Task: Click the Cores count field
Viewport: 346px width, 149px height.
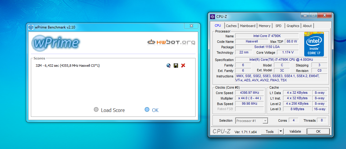Action: 294,120
